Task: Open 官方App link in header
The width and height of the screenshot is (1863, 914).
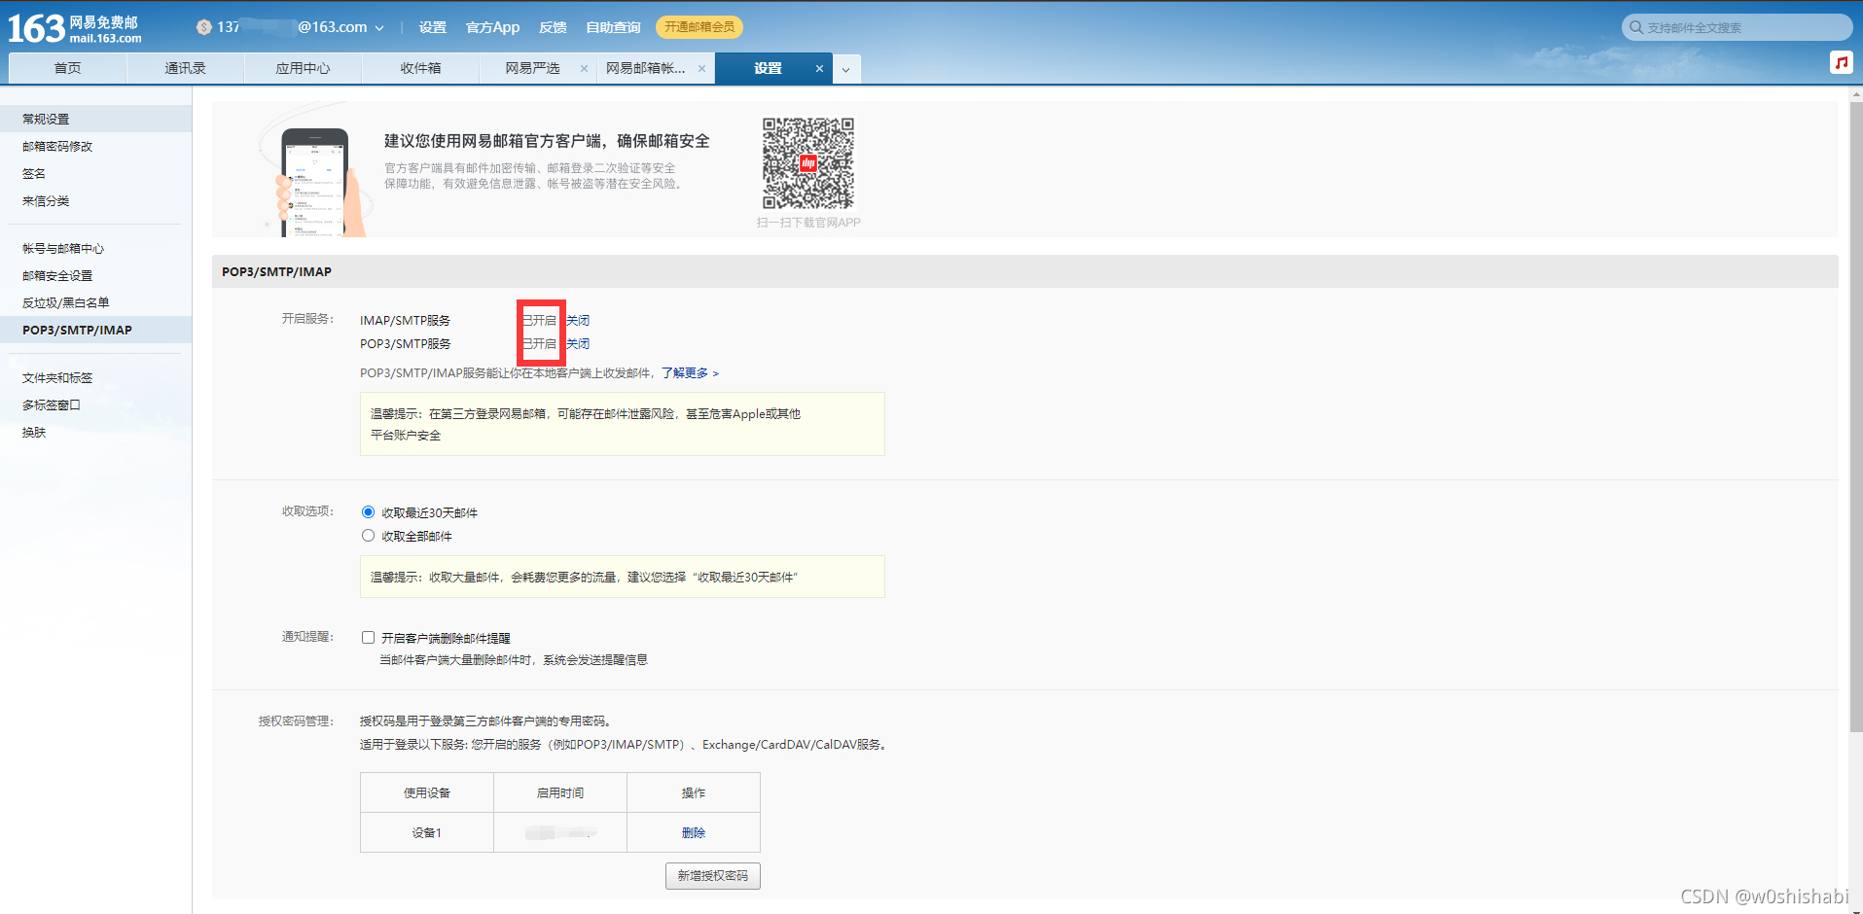Action: click(x=492, y=27)
